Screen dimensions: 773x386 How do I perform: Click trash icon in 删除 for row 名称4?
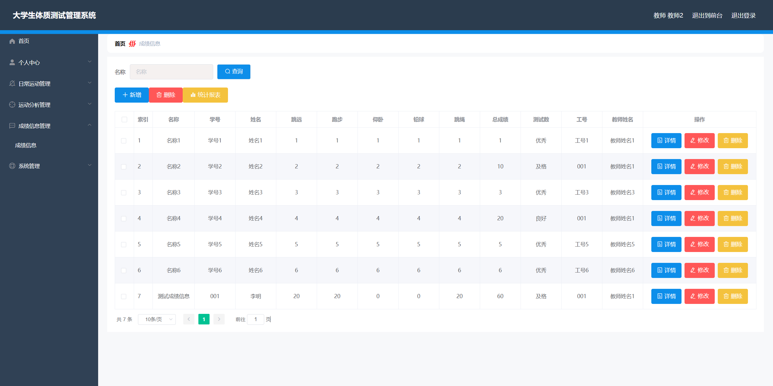pos(726,218)
